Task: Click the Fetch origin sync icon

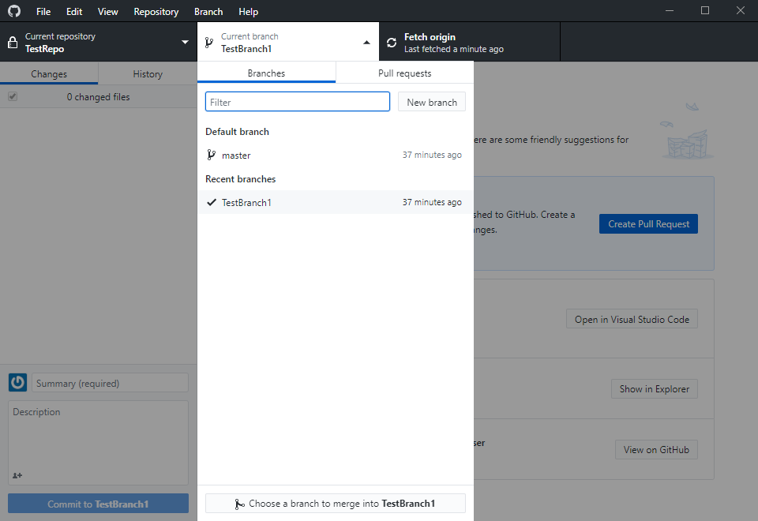Action: (392, 43)
